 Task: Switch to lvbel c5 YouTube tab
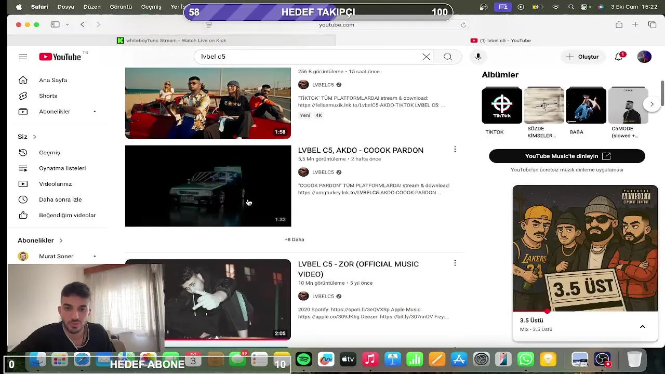501,41
